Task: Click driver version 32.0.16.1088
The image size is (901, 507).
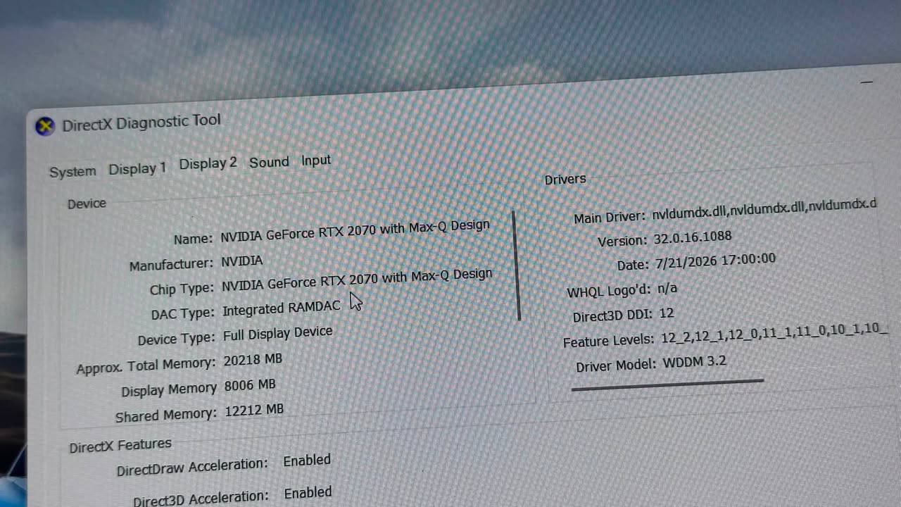Action: [692, 237]
